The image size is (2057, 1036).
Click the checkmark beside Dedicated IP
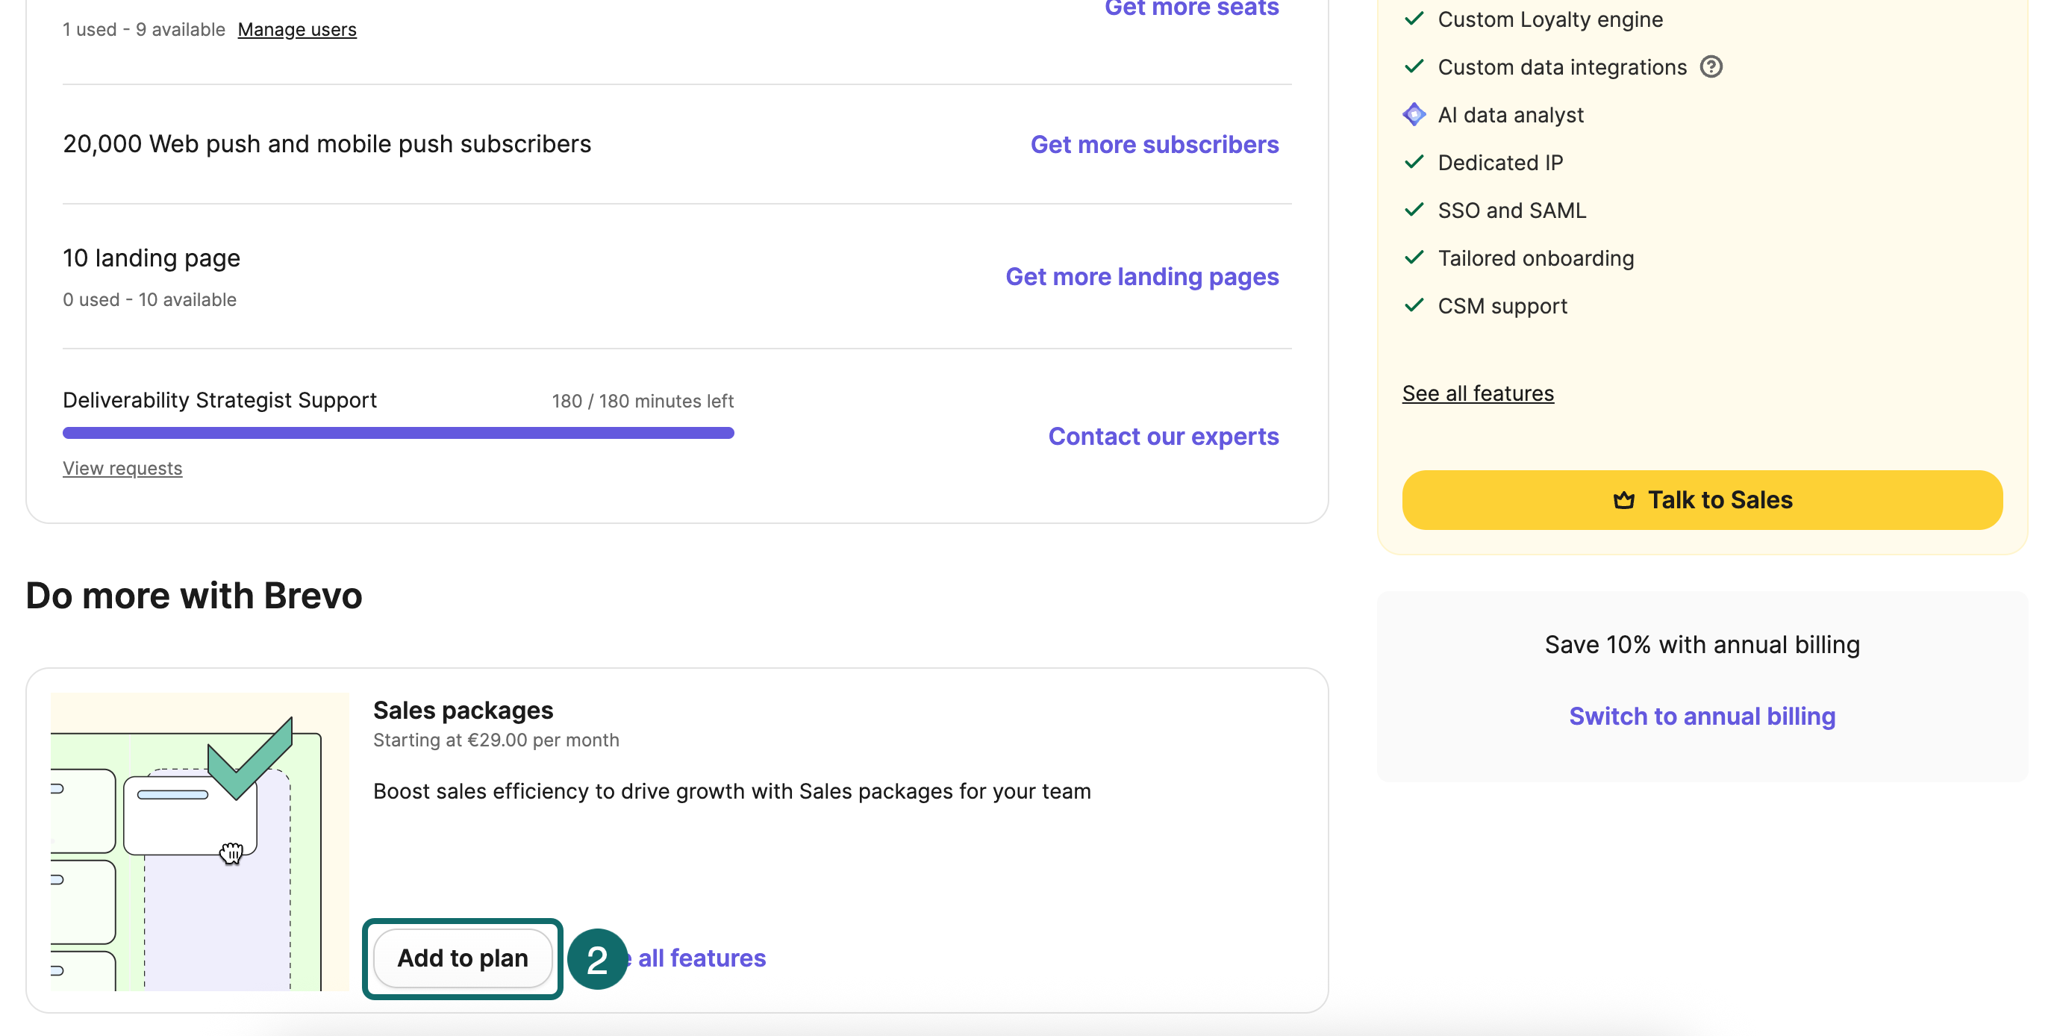1414,162
